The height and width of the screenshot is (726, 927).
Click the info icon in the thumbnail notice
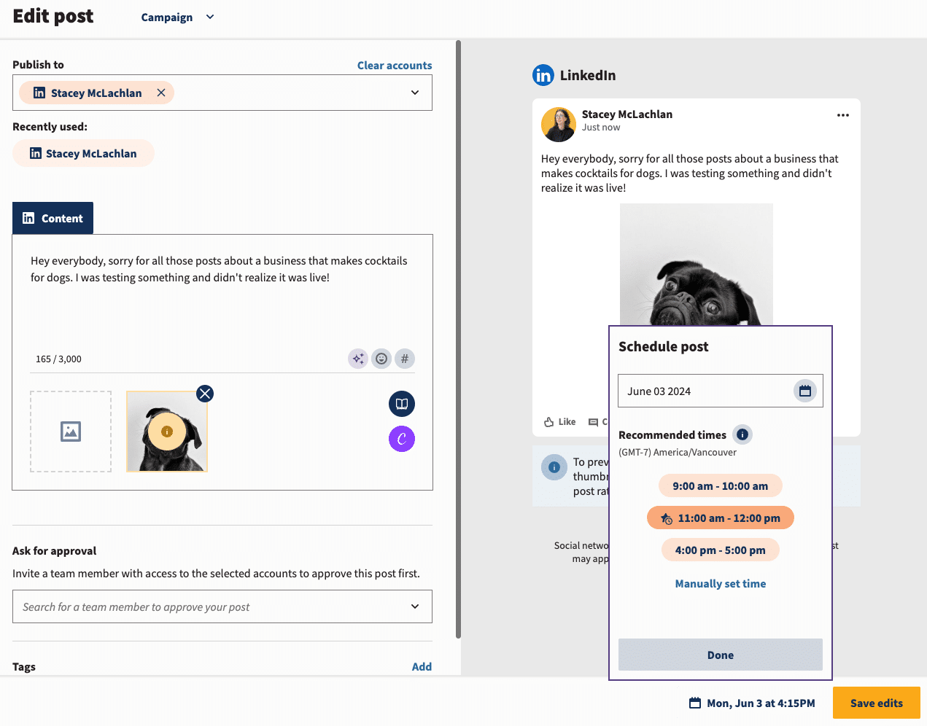(554, 467)
